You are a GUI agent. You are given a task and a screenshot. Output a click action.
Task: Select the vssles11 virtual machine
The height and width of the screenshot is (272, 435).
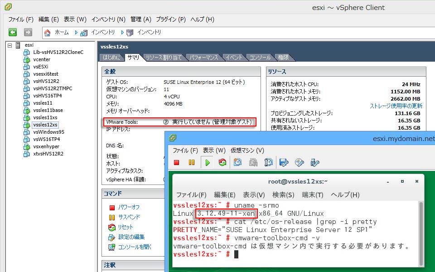click(43, 103)
